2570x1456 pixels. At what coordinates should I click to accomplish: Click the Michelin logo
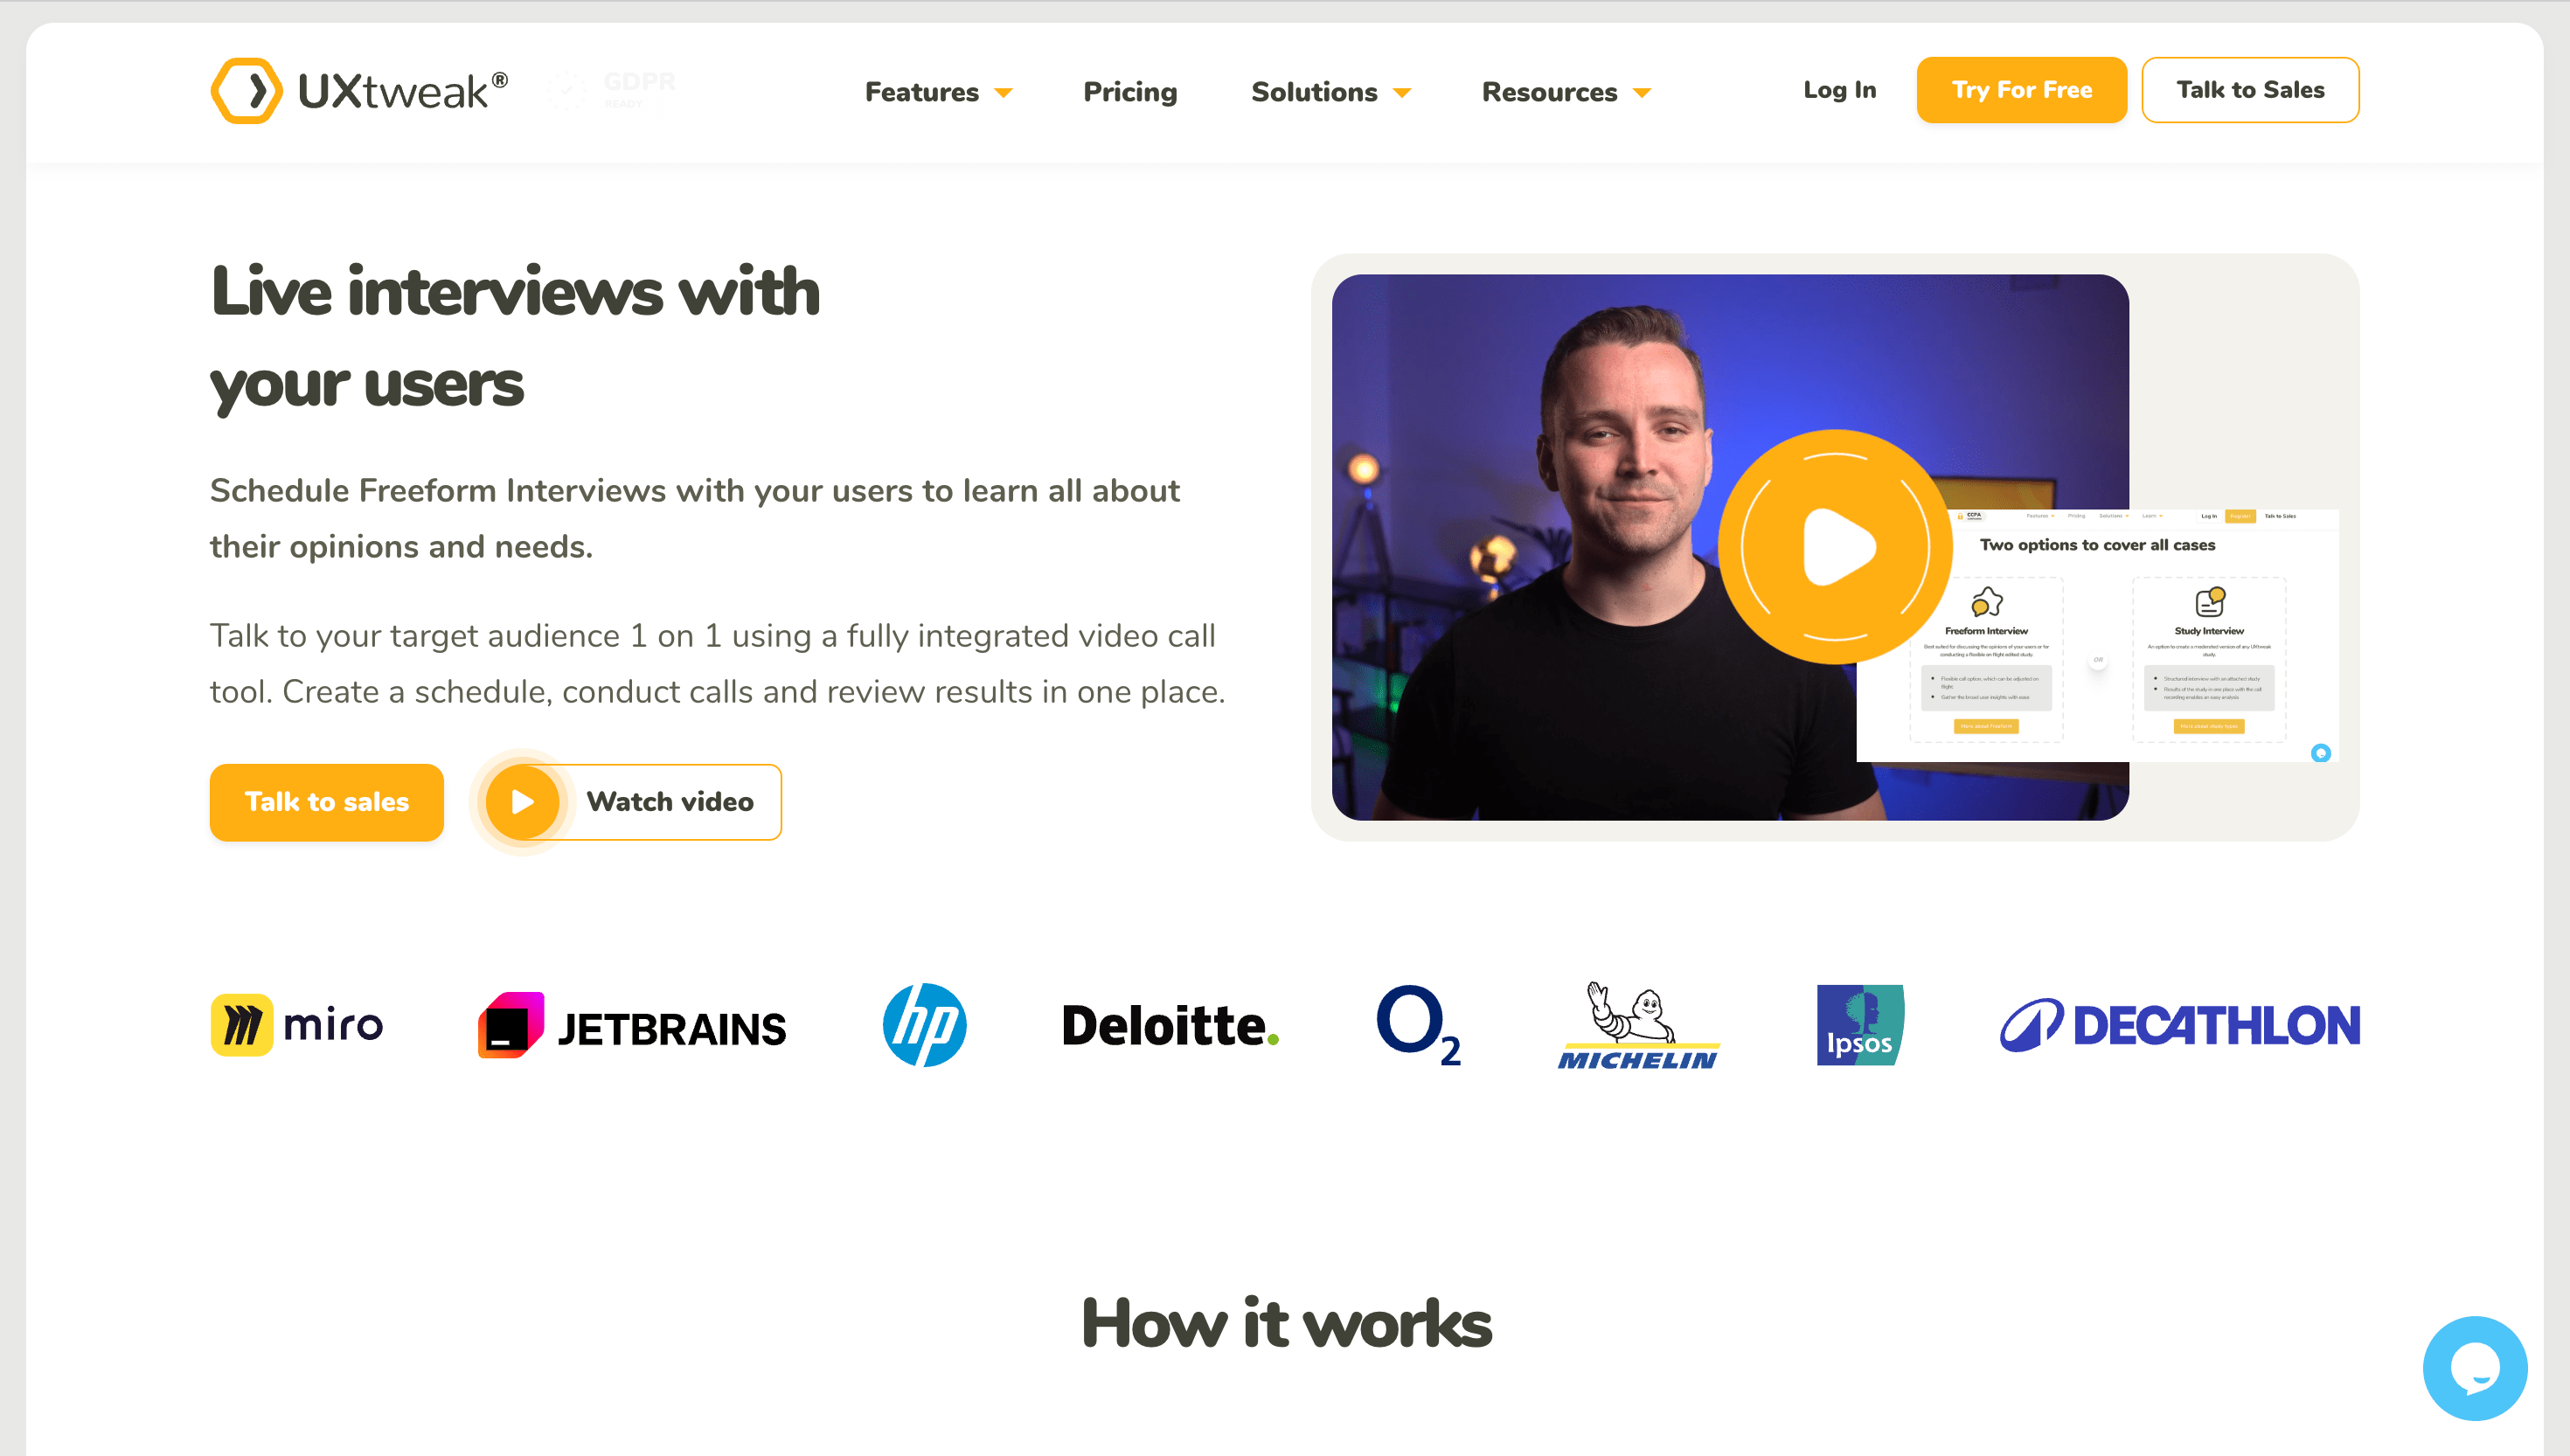coord(1638,1026)
